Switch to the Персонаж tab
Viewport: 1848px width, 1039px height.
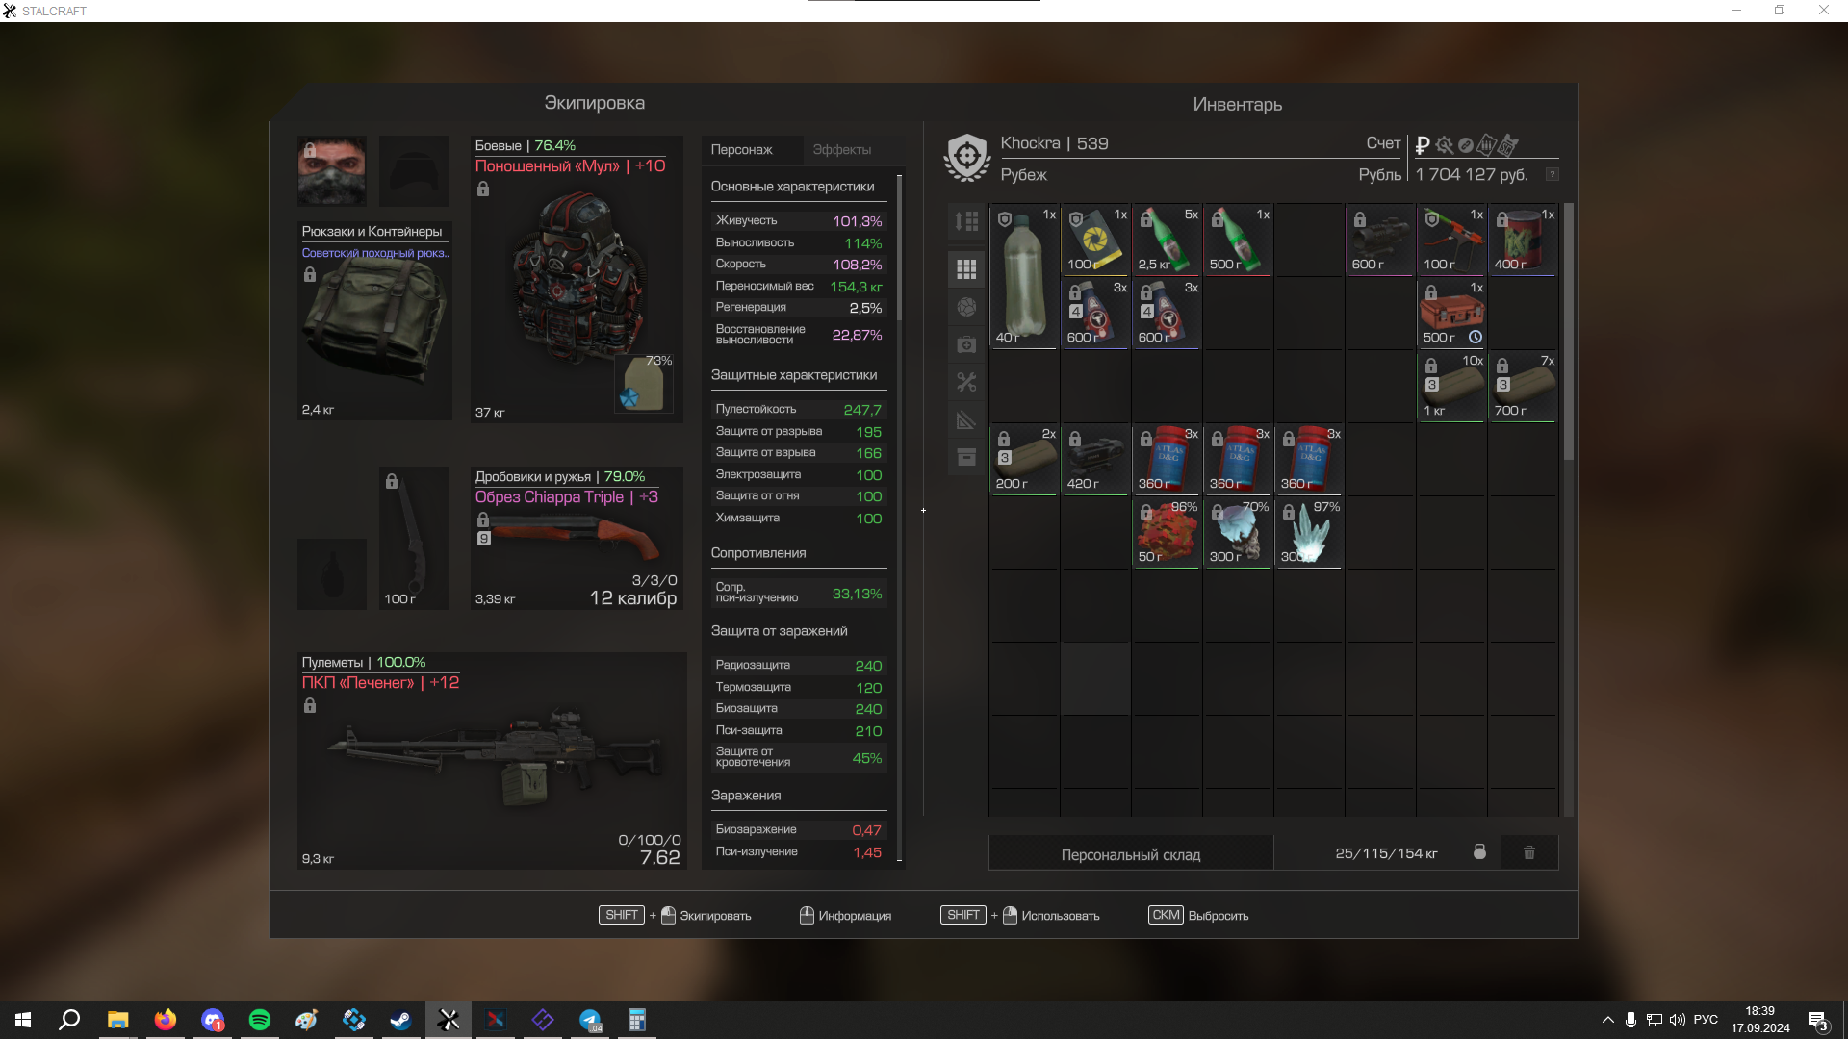click(x=752, y=149)
